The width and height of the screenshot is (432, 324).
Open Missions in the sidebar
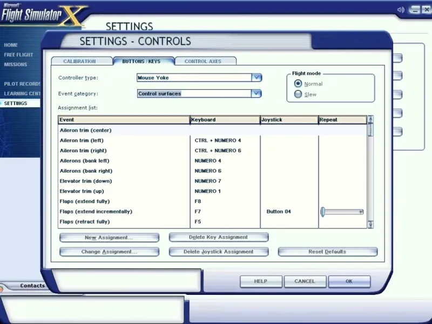16,64
